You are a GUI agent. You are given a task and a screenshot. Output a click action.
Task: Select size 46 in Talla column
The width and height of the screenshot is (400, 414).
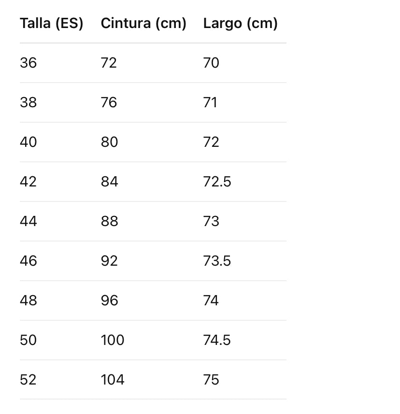28,261
